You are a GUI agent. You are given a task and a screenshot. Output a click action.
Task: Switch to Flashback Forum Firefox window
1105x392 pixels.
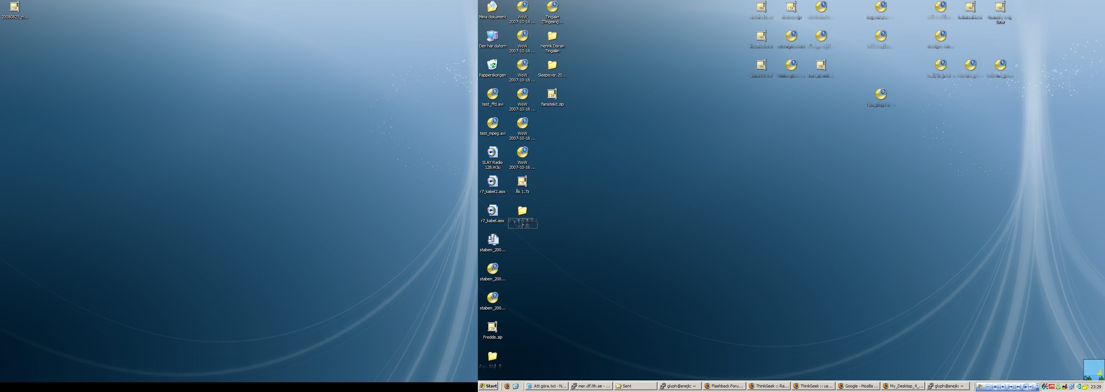point(724,386)
